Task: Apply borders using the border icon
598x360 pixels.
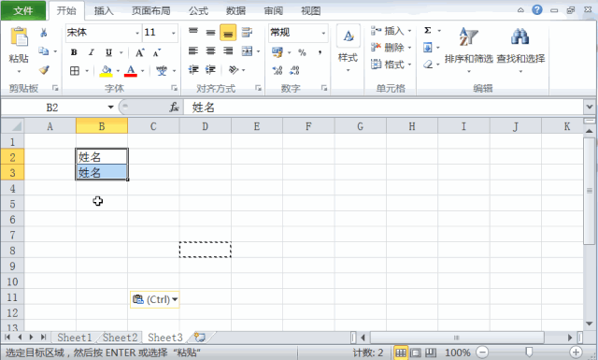Action: (75, 71)
